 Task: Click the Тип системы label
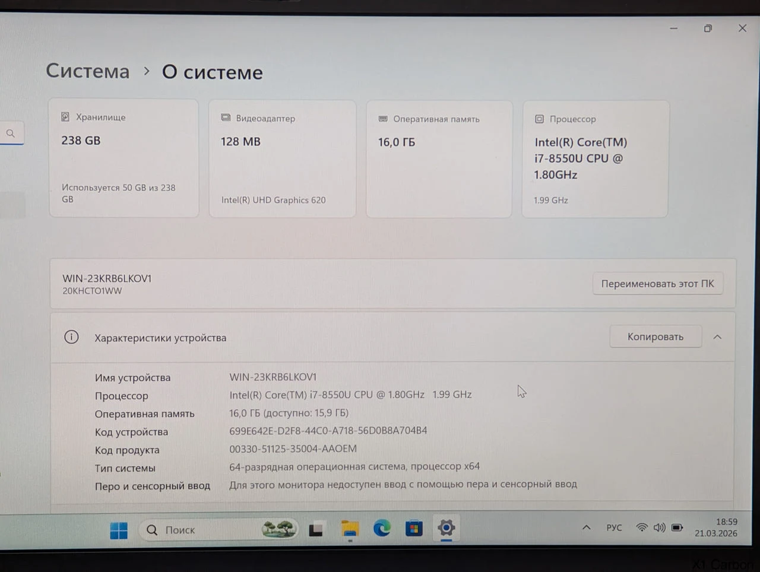(125, 468)
